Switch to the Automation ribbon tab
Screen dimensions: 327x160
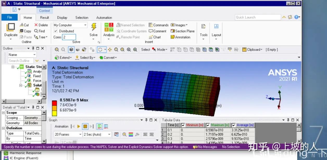tap(104, 17)
